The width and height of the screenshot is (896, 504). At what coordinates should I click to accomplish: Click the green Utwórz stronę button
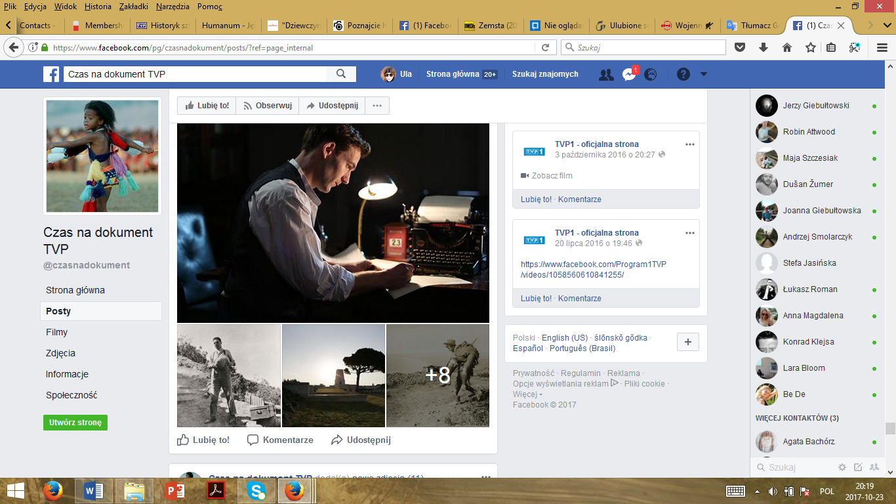75,423
